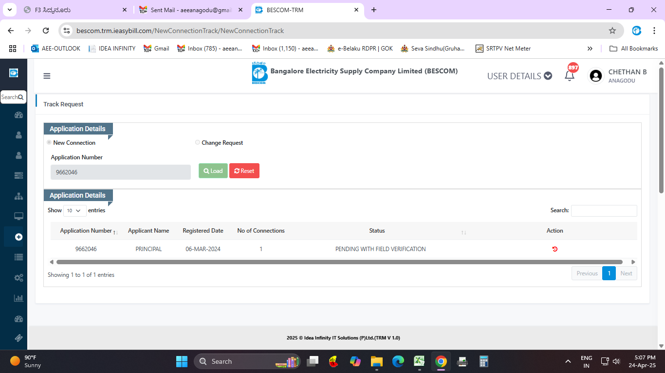Open the Show entries dropdown showing 10

point(75,211)
